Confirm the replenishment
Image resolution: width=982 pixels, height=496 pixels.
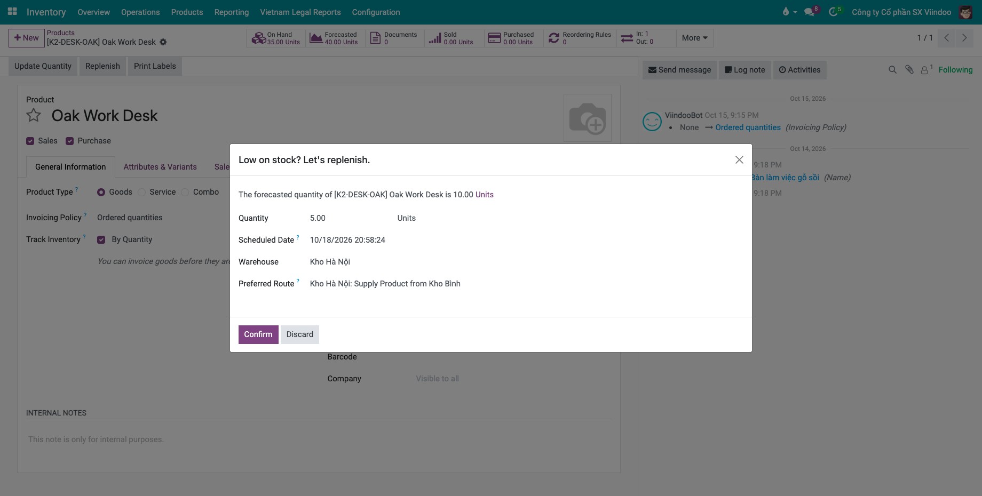click(258, 334)
